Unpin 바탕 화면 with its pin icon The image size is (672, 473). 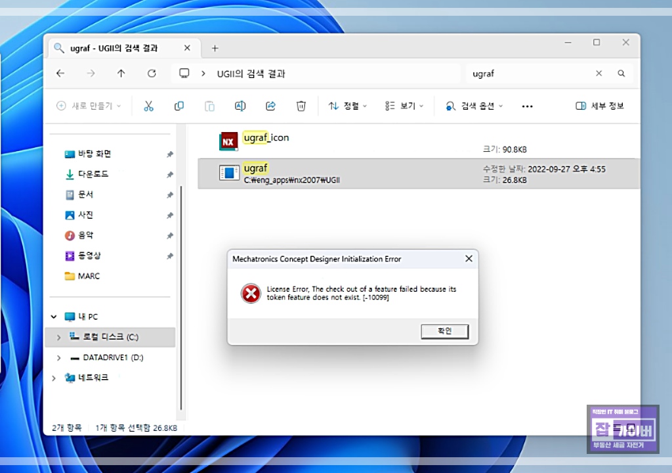170,154
